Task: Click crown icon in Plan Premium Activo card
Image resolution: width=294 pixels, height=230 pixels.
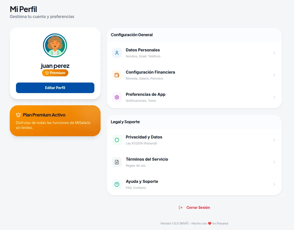Action: coord(18,115)
